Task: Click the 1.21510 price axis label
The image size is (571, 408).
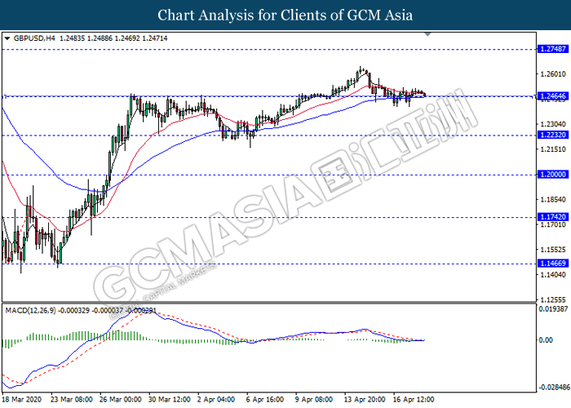Action: pos(553,149)
